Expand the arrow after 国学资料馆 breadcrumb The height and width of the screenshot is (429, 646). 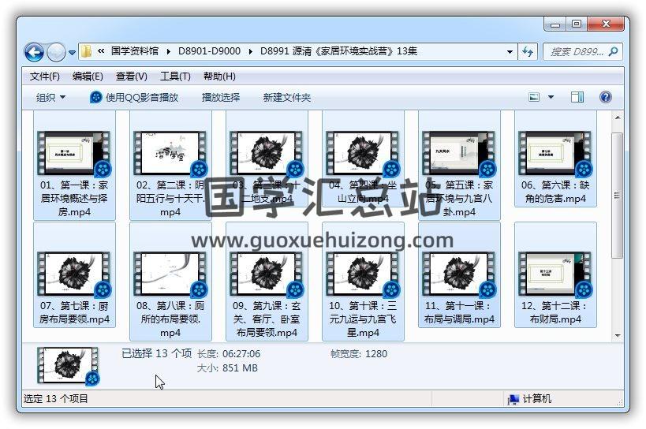pos(168,51)
